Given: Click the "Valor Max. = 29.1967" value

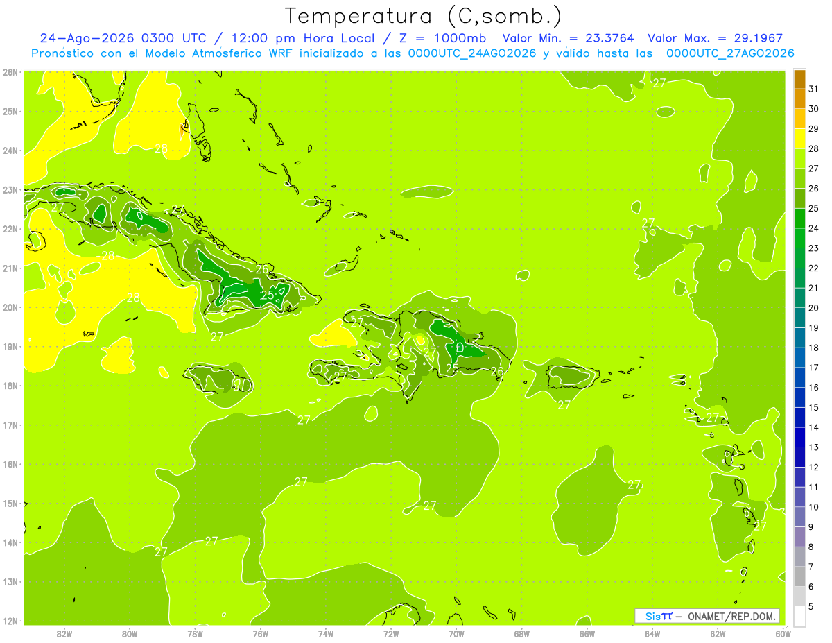Looking at the screenshot, I should (x=715, y=39).
